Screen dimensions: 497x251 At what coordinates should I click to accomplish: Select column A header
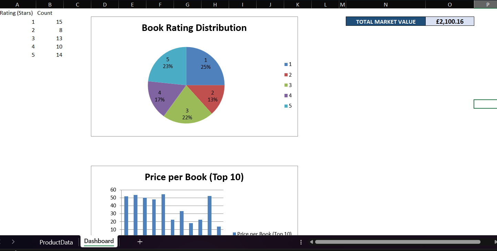pos(17,4)
